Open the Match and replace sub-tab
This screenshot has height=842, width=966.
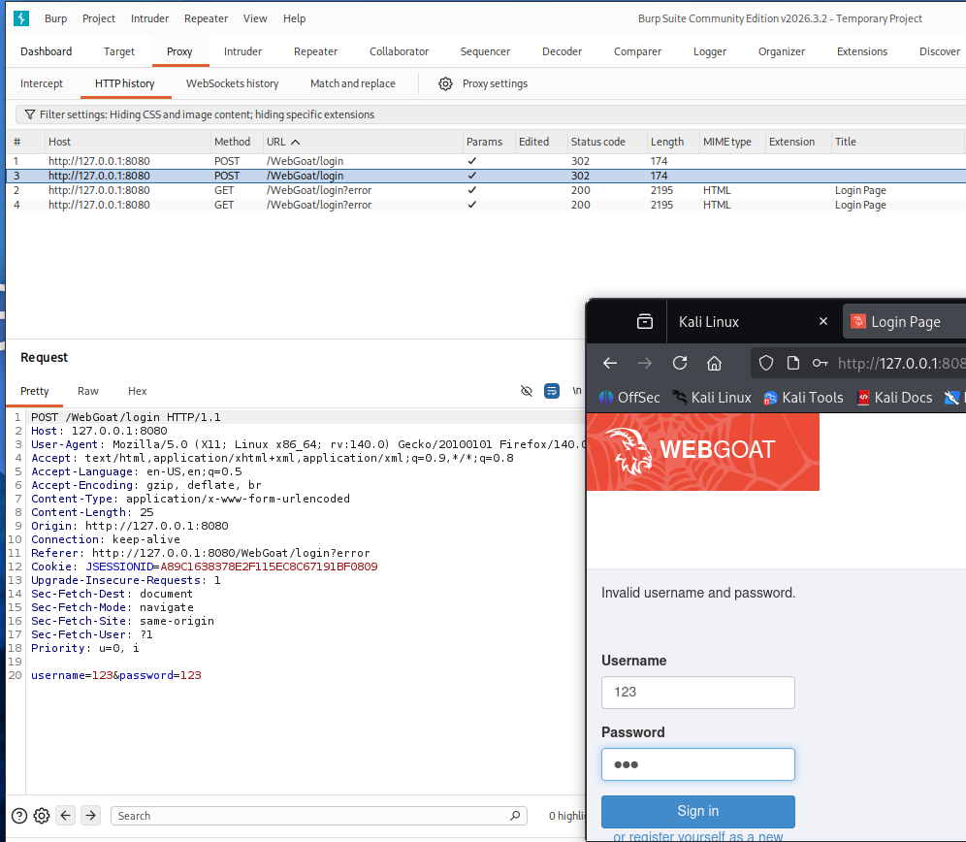click(x=353, y=83)
